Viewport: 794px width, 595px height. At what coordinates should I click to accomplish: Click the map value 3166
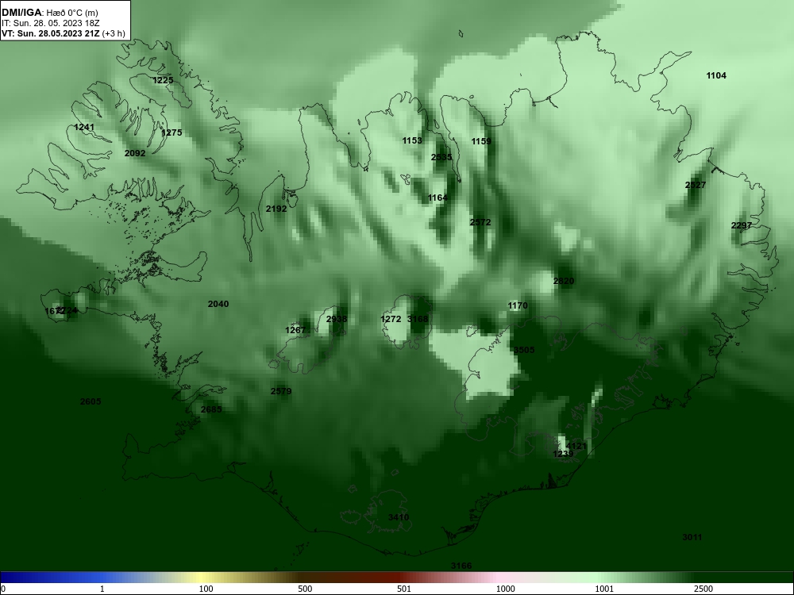[461, 565]
